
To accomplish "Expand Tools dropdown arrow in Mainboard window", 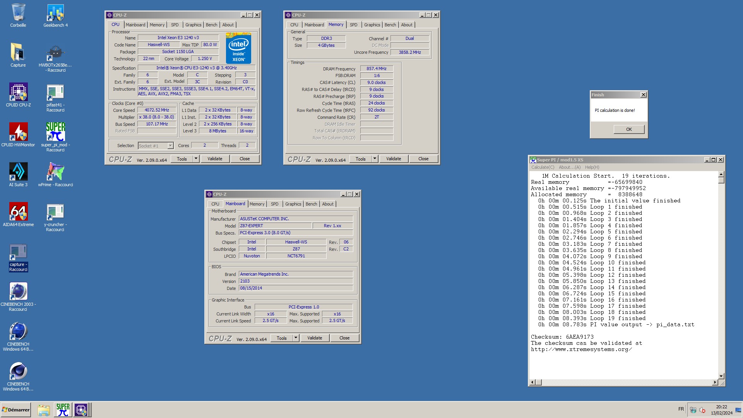I will 296,338.
